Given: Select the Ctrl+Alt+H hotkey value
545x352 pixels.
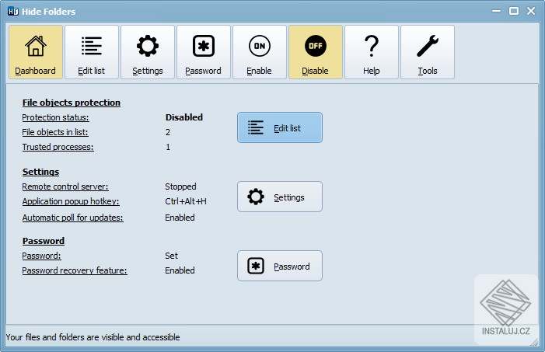Looking at the screenshot, I should (x=186, y=201).
